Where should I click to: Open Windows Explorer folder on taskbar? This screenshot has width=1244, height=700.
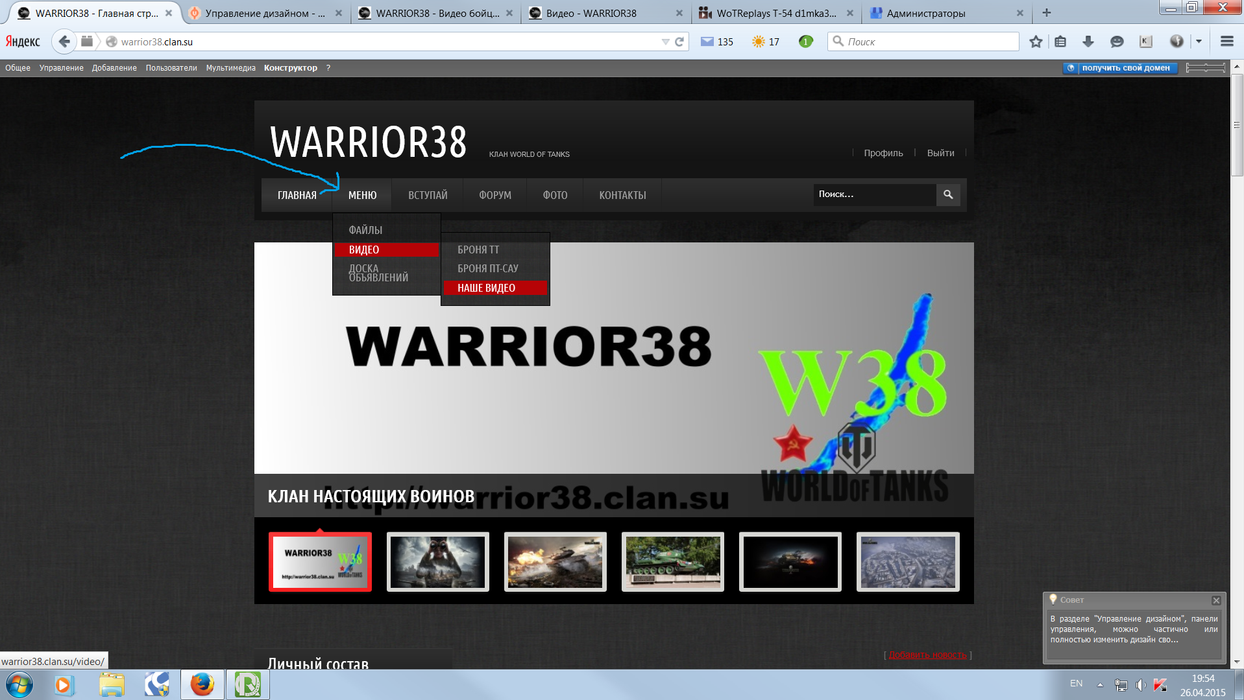pos(112,684)
